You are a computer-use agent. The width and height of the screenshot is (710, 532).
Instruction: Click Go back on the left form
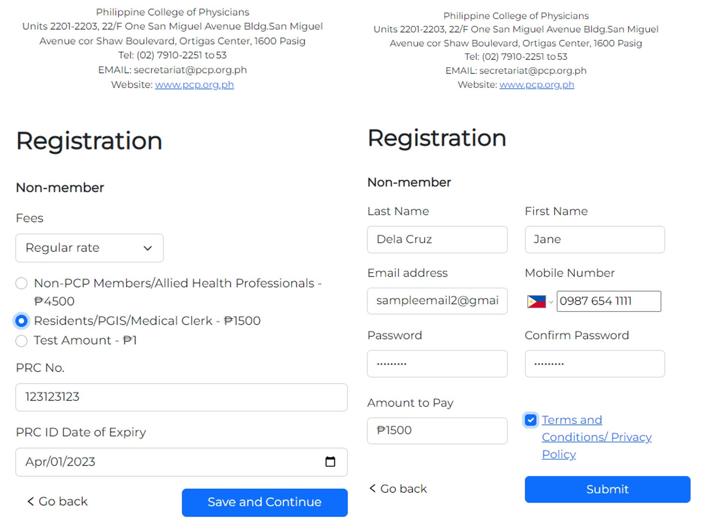coord(57,501)
